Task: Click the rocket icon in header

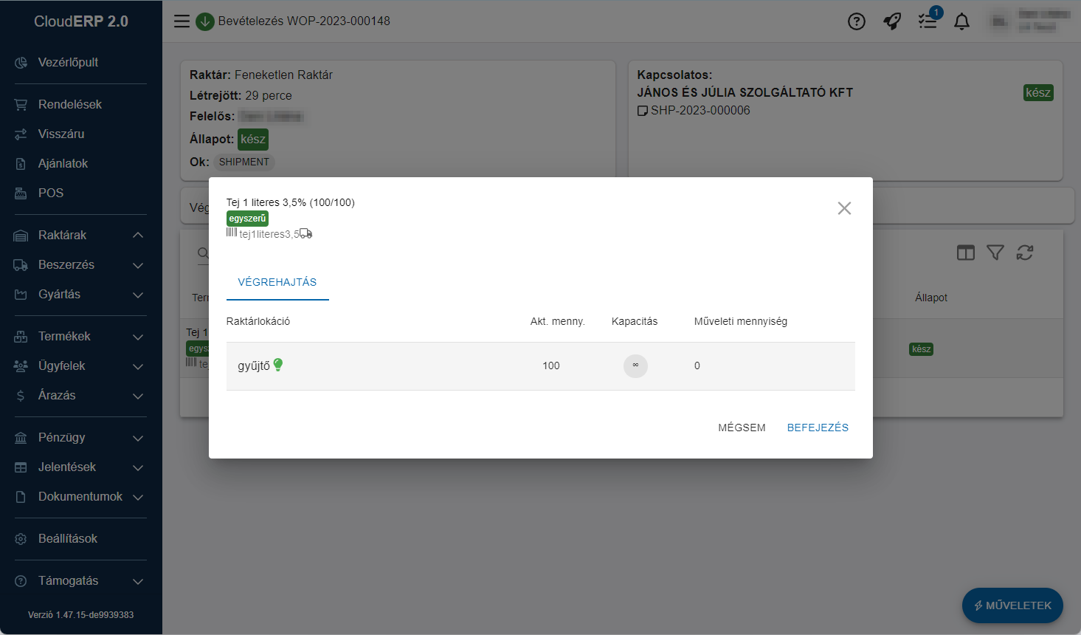Action: click(892, 21)
